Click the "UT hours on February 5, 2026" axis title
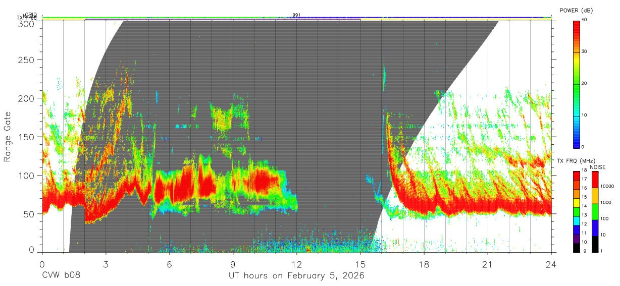 pyautogui.click(x=296, y=276)
